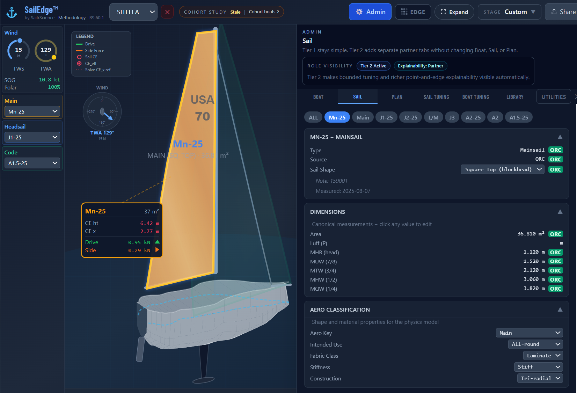Open the Sail Shape dropdown
The height and width of the screenshot is (393, 577).
click(502, 169)
